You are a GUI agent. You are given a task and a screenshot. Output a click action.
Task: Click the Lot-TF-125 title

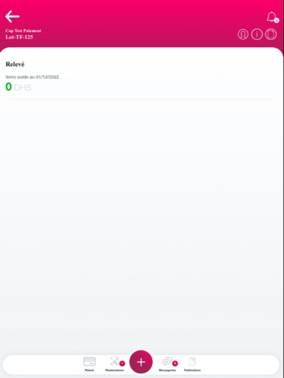click(19, 37)
